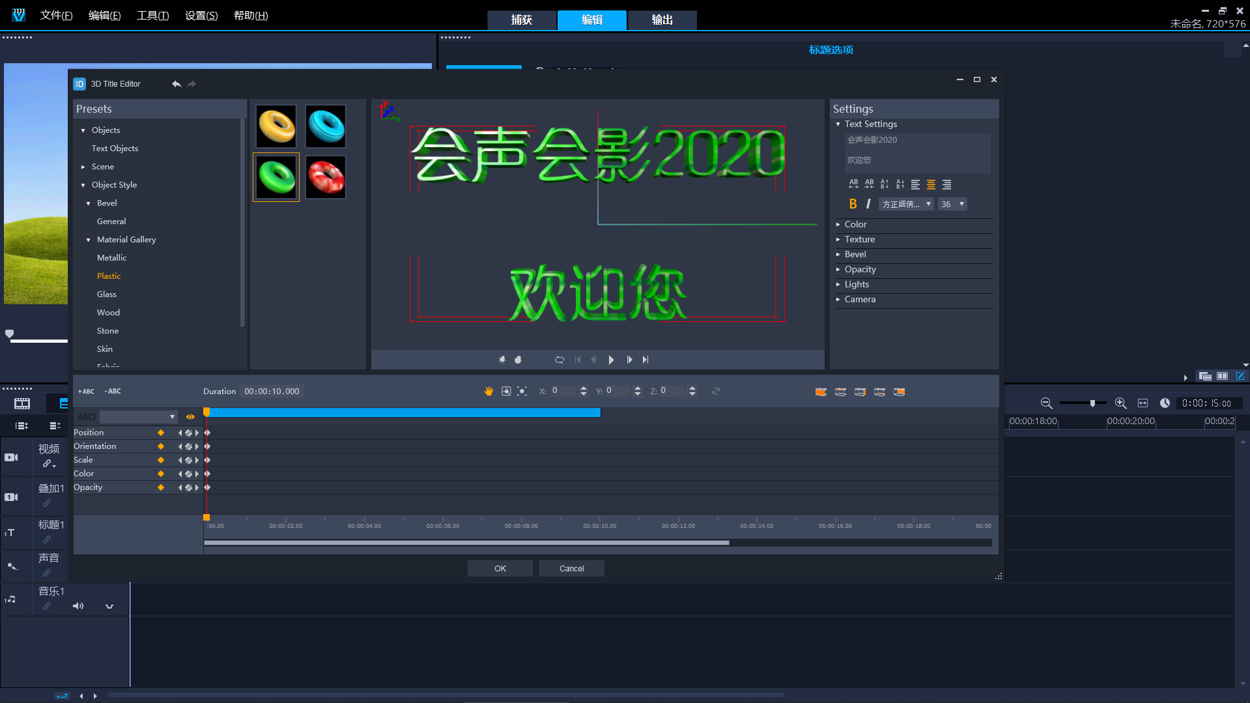Viewport: 1250px width, 703px height.
Task: Toggle Orientation keyframe diamond
Action: 161,446
